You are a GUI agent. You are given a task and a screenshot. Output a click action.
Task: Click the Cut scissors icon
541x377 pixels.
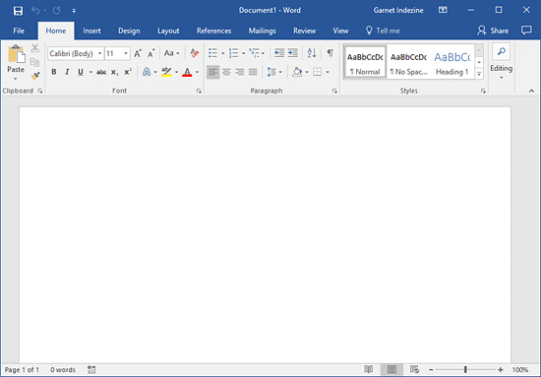pyautogui.click(x=34, y=48)
